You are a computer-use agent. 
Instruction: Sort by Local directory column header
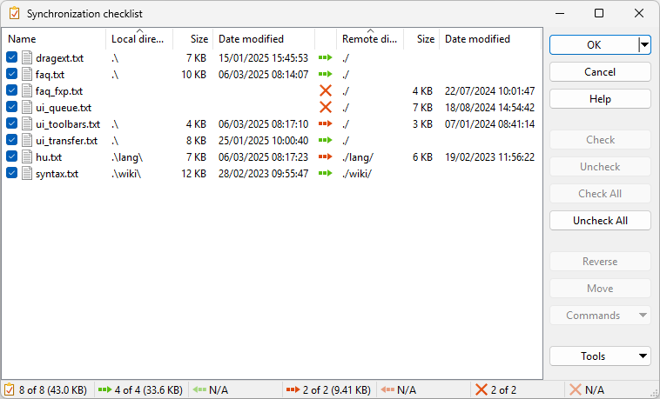tap(139, 39)
